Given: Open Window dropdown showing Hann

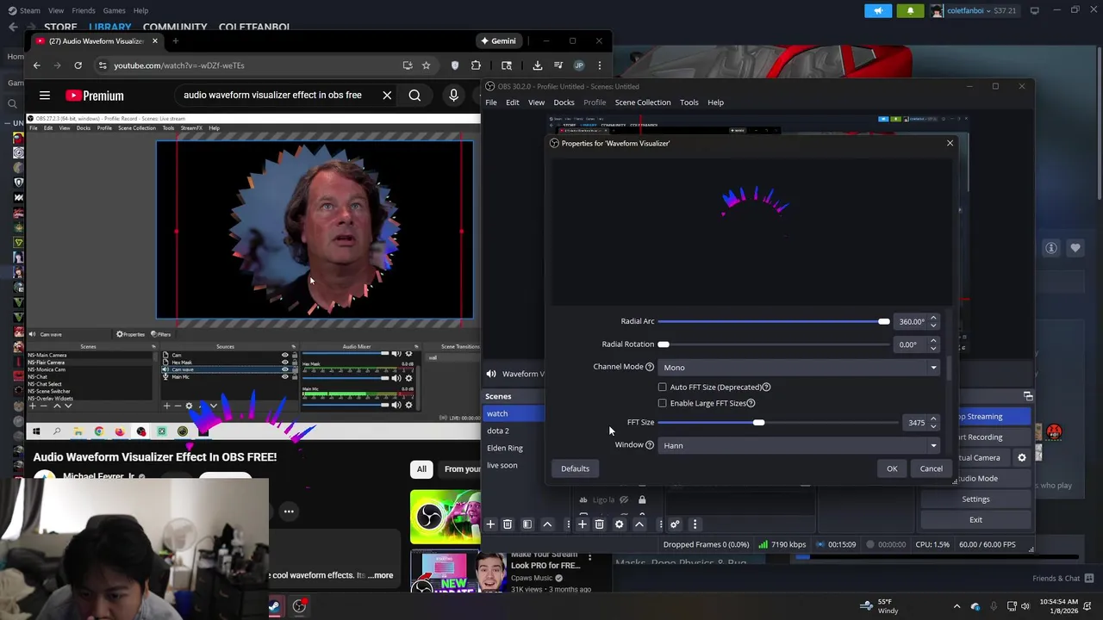Looking at the screenshot, I should pyautogui.click(x=799, y=445).
